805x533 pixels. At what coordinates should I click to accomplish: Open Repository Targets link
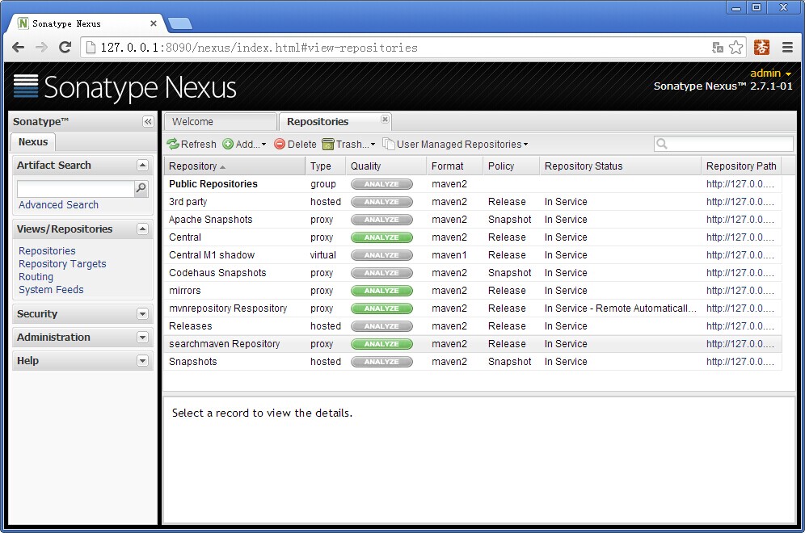pos(62,264)
